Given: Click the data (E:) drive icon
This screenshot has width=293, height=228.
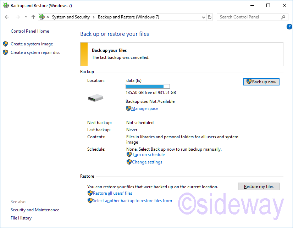Looking at the screenshot, I should 96,98.
